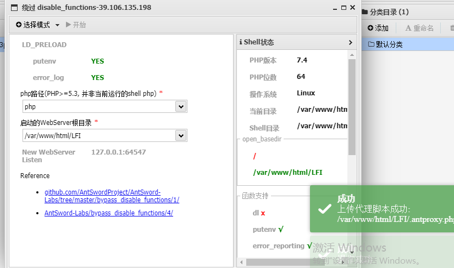Click the 添加 add category button
The image size is (454, 268).
pos(378,28)
